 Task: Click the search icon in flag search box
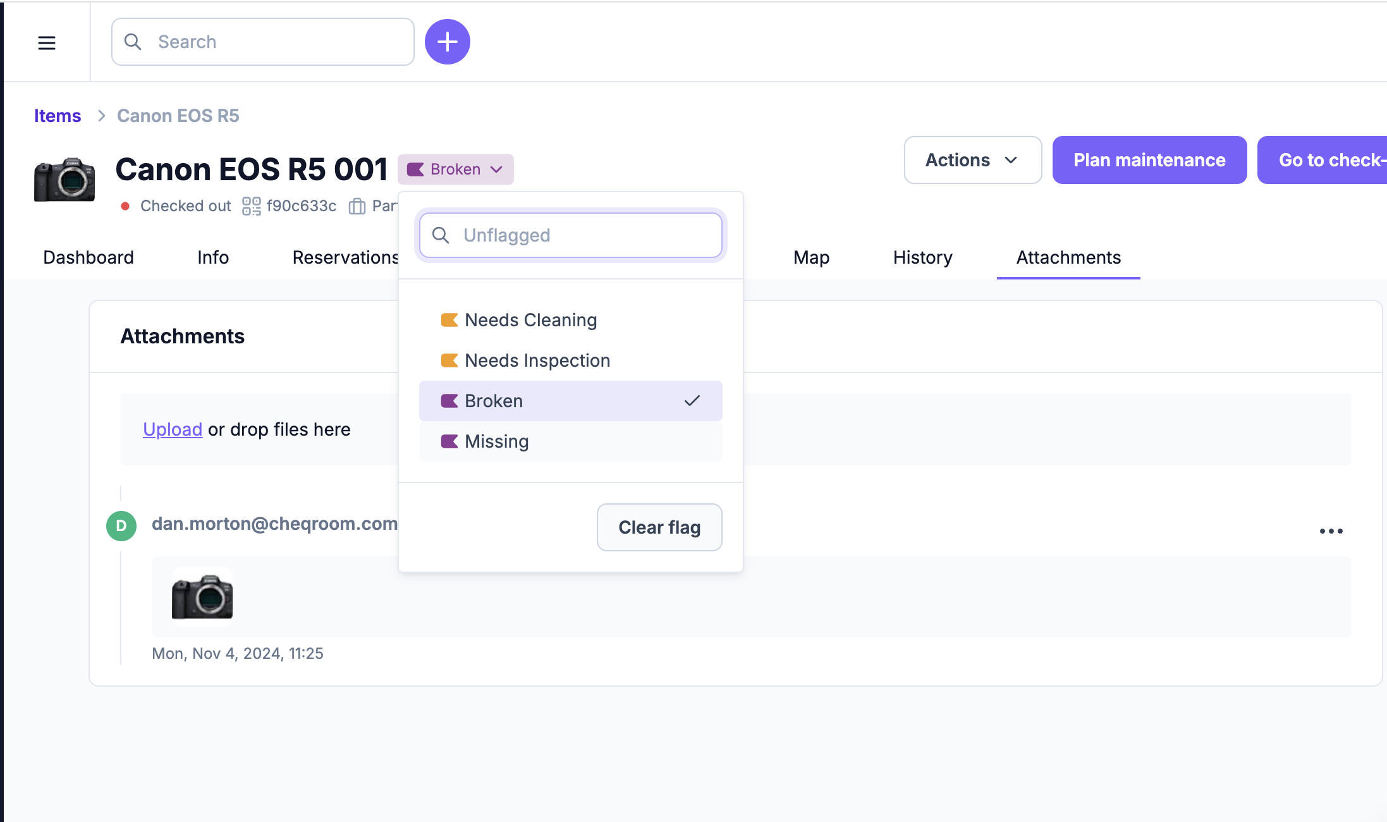(441, 235)
